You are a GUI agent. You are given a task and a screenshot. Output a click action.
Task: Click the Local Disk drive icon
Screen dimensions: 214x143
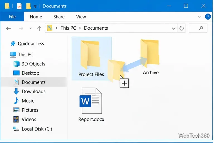click(x=16, y=129)
